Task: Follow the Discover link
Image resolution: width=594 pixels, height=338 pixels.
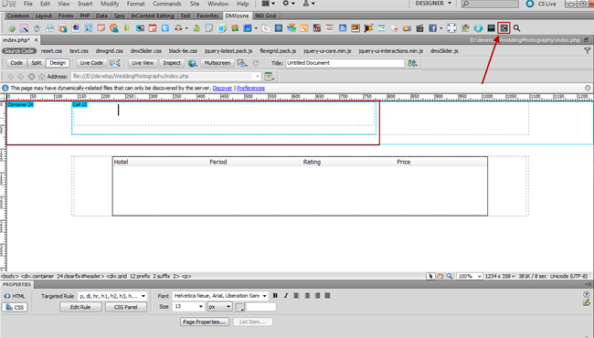Action: 222,89
